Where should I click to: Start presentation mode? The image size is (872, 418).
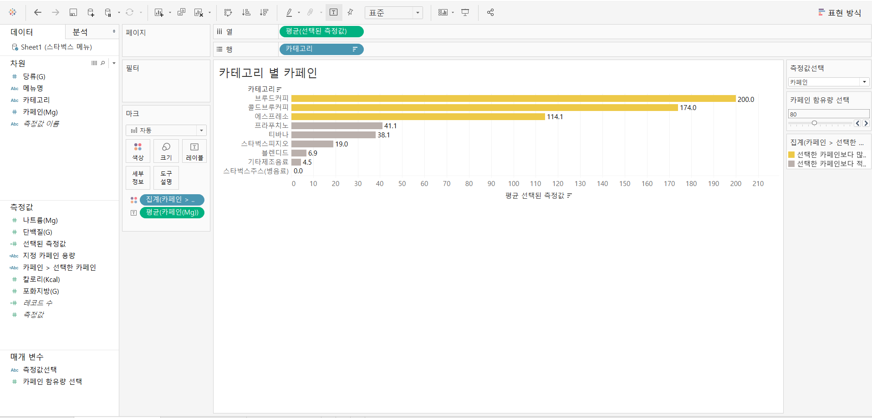point(465,12)
